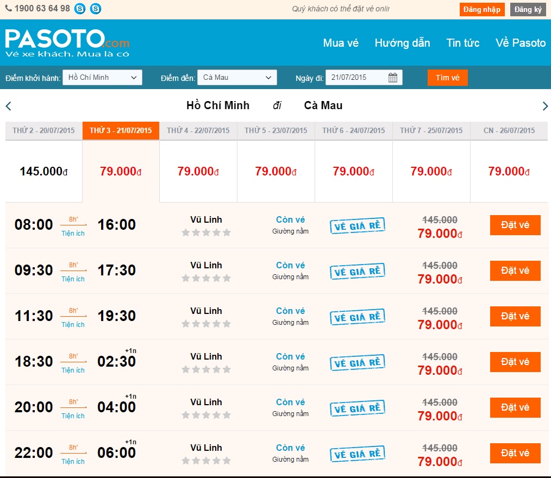551x478 pixels.
Task: Click the PASOTO.com logo
Action: 67,42
